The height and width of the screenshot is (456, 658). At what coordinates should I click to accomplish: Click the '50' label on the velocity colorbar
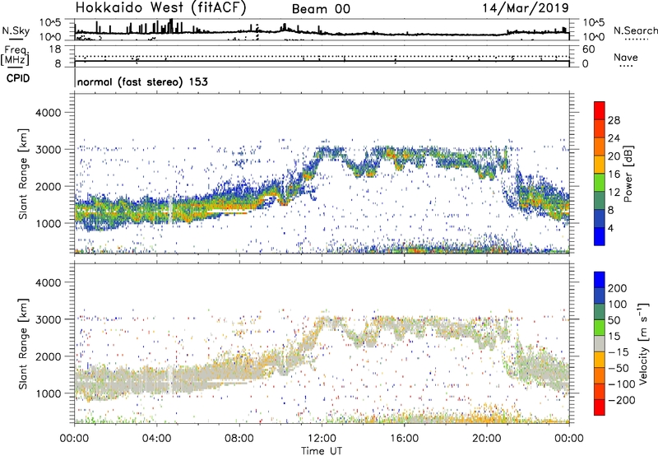click(614, 320)
